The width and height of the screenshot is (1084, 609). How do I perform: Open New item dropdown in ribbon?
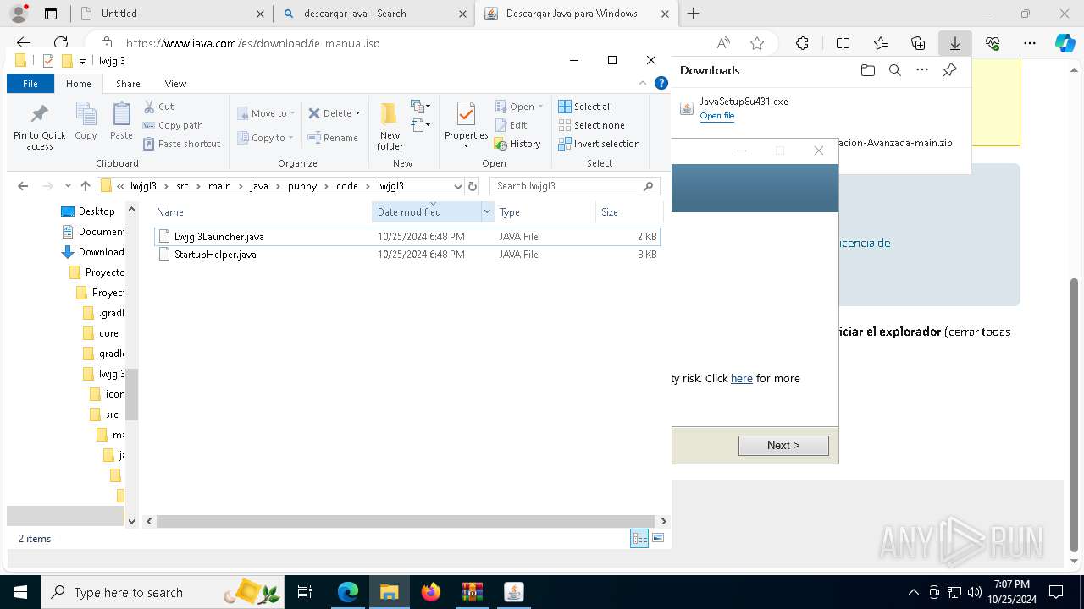point(420,107)
